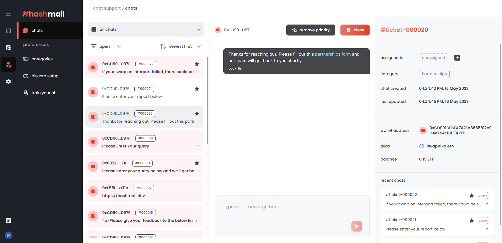This screenshot has width=502, height=243.
Task: Click the wallet address avatar icon
Action: [x=423, y=130]
